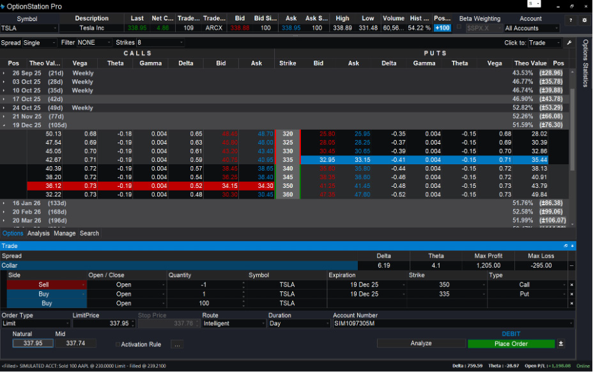Open the Spread type dropdown
The image size is (593, 372).
40,43
